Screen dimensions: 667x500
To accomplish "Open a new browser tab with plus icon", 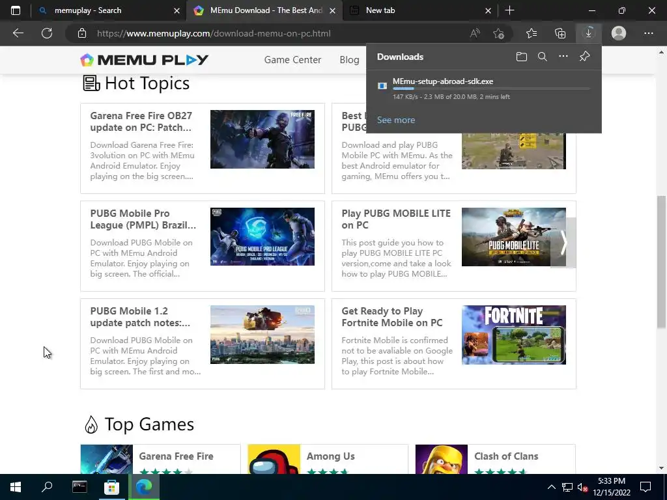I will click(509, 10).
